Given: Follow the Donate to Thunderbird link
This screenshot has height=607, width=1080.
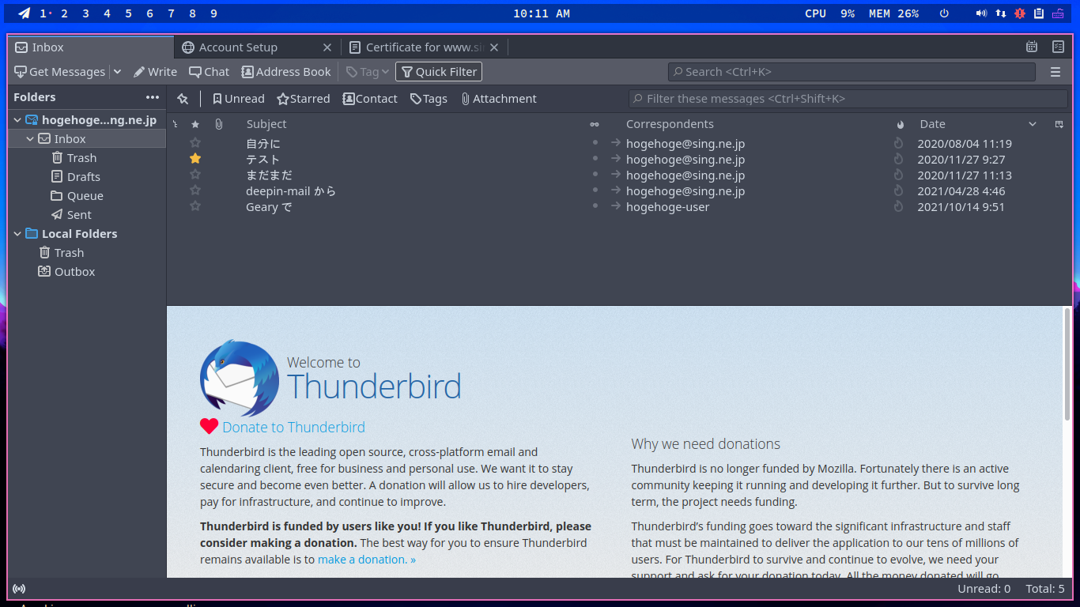Looking at the screenshot, I should 293,428.
